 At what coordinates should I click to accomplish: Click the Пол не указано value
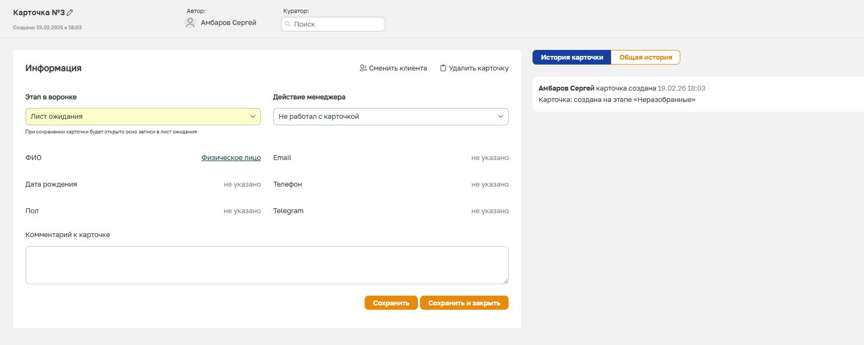pos(242,211)
